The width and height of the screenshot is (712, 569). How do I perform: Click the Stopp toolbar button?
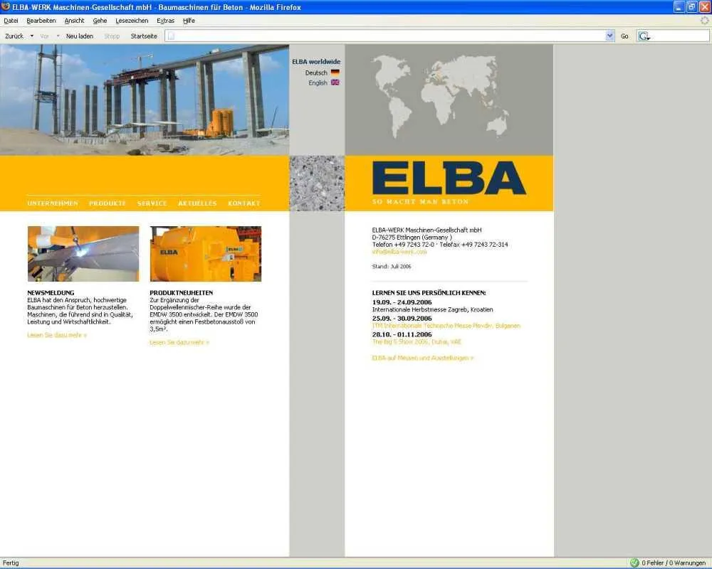pyautogui.click(x=112, y=36)
